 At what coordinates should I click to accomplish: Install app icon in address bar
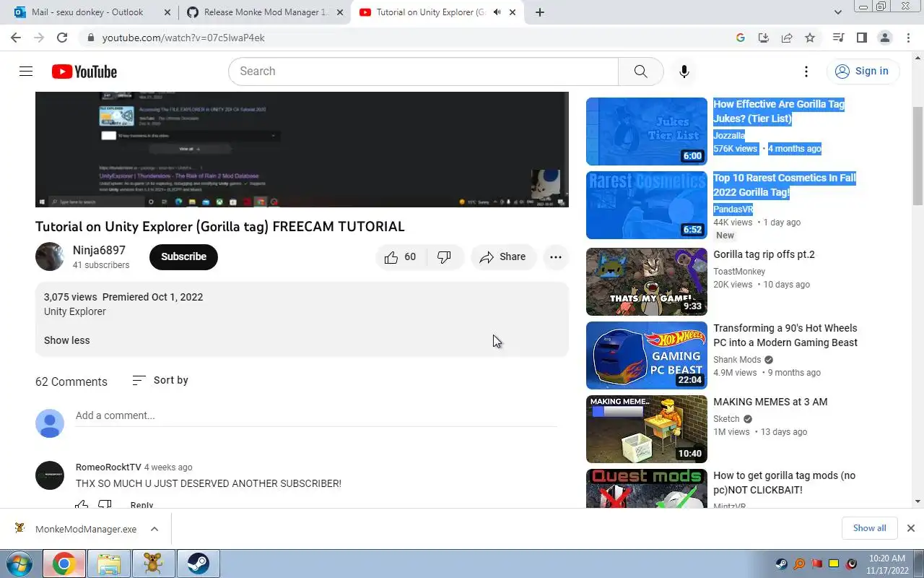click(x=763, y=38)
